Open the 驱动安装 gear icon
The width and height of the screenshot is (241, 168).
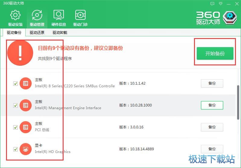pos(15,15)
